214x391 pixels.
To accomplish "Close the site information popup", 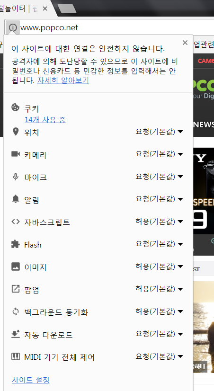I will pos(185,43).
